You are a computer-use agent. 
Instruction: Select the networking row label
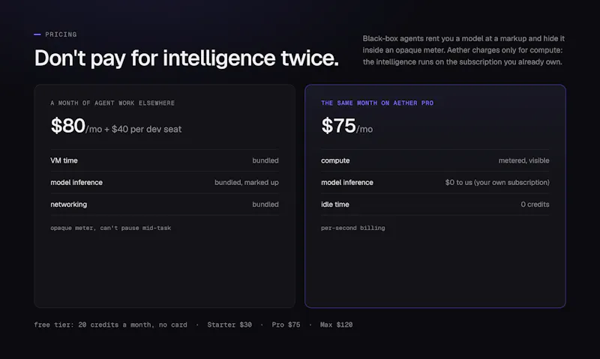69,205
